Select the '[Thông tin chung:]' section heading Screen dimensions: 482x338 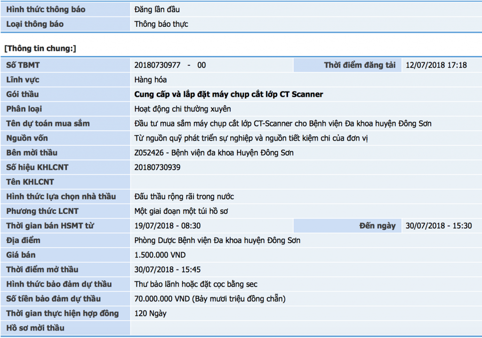40,48
